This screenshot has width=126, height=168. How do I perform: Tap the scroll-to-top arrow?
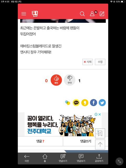coord(100,145)
